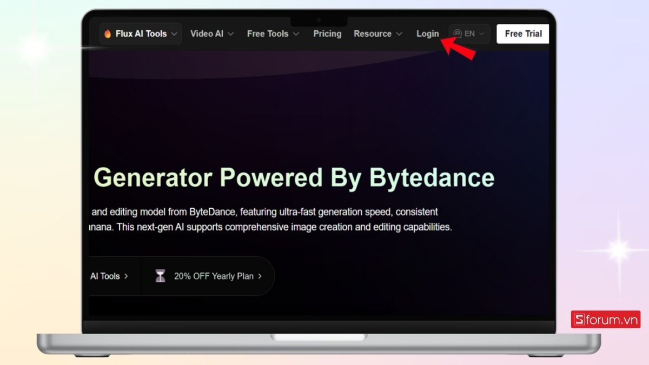Click the globe icon in language selector
649x365 pixels.
[458, 34]
